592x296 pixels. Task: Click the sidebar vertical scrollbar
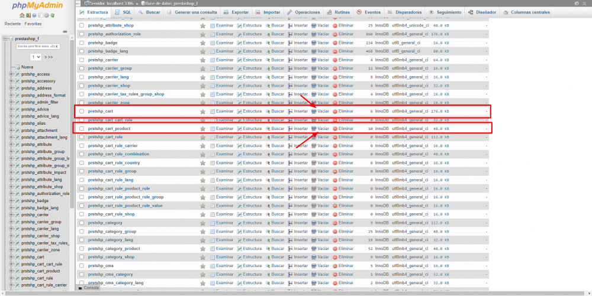coord(72,124)
